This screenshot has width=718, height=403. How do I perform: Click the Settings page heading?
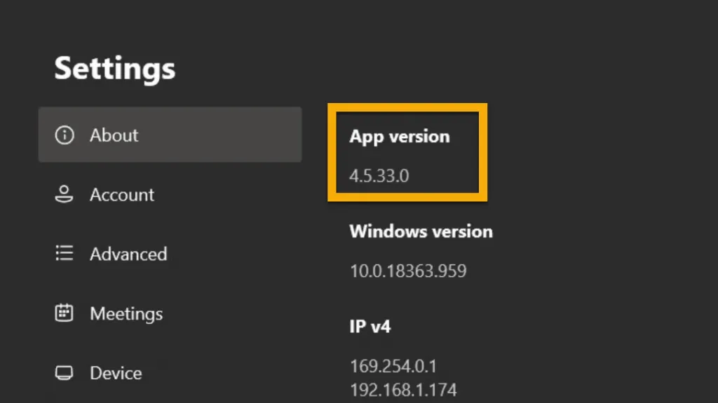(114, 69)
